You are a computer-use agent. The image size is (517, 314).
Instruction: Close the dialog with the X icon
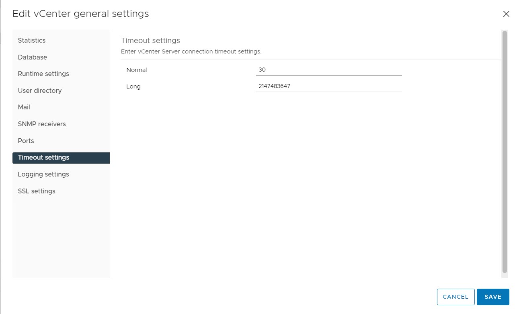[x=506, y=14]
